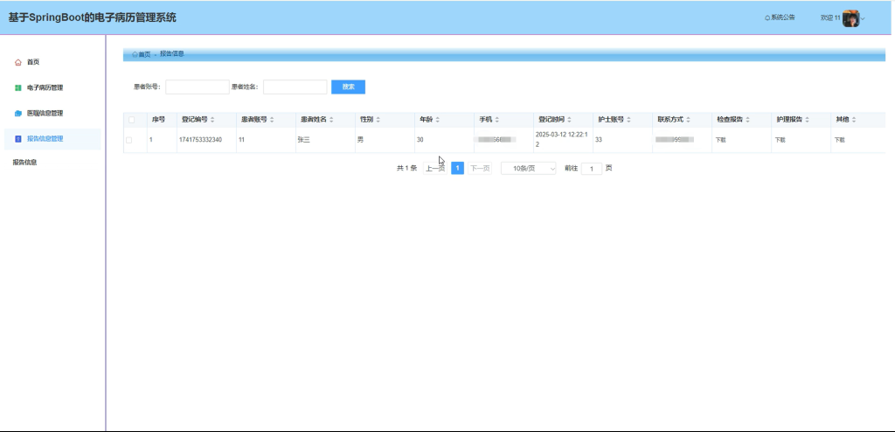Sort by 患者账号 using its sort arrows
The image size is (895, 432).
pos(272,120)
